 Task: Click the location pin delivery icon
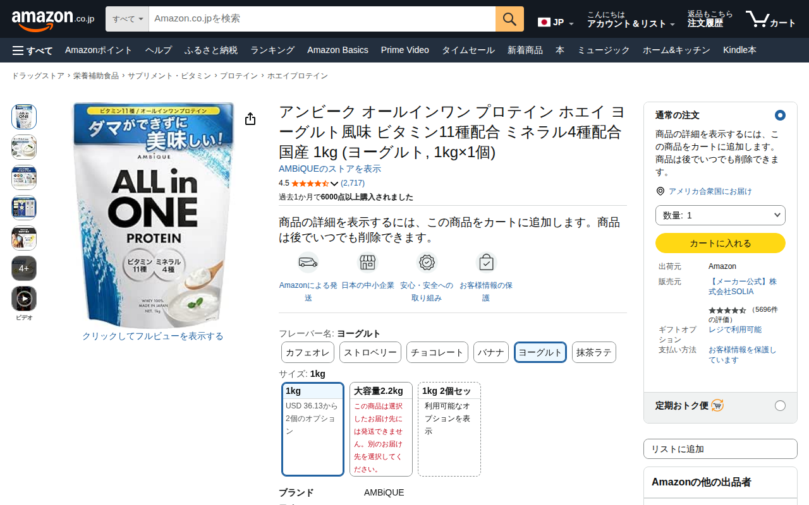pos(660,191)
